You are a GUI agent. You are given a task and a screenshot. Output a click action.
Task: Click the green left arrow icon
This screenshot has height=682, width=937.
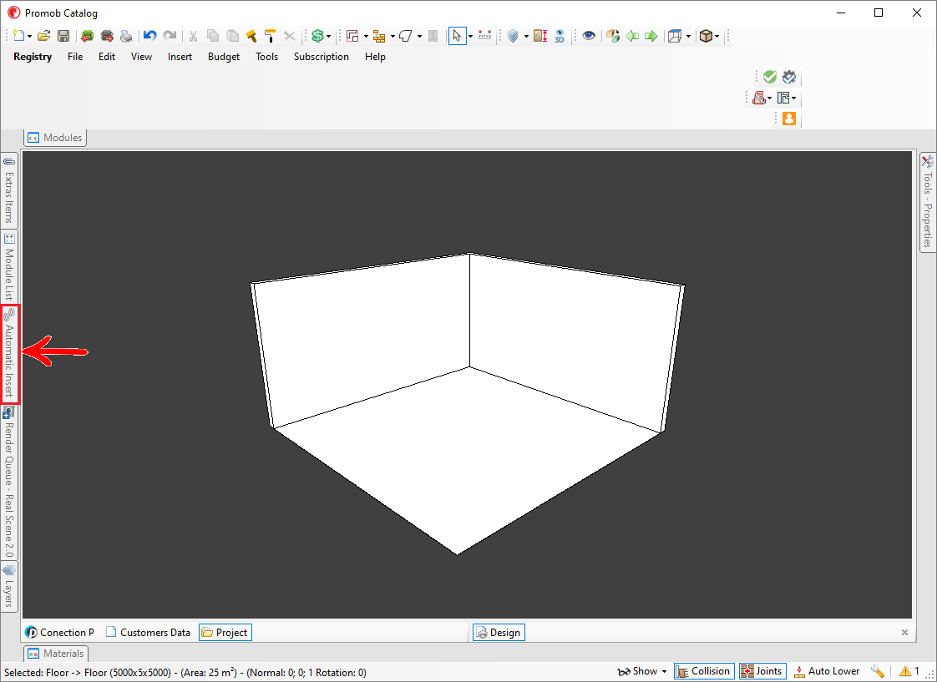pos(631,36)
